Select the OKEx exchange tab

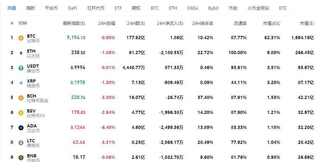192,8
